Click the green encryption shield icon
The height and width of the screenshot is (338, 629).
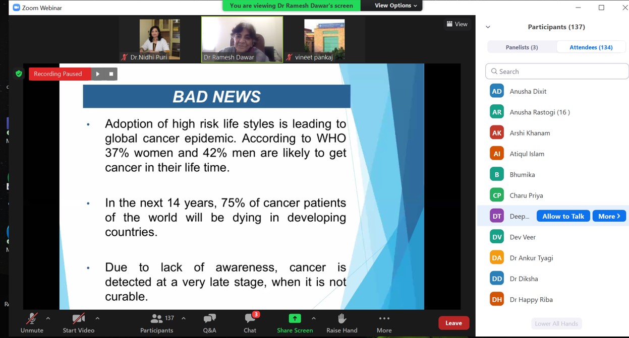click(x=19, y=74)
